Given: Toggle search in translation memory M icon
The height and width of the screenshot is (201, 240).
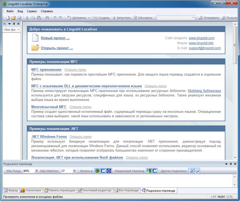Looking at the screenshot, I should 103,171.
